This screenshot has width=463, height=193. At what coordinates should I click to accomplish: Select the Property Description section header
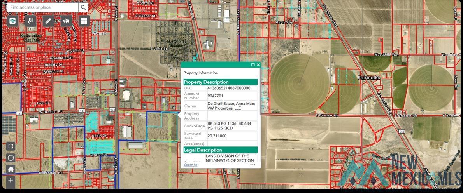(x=220, y=82)
